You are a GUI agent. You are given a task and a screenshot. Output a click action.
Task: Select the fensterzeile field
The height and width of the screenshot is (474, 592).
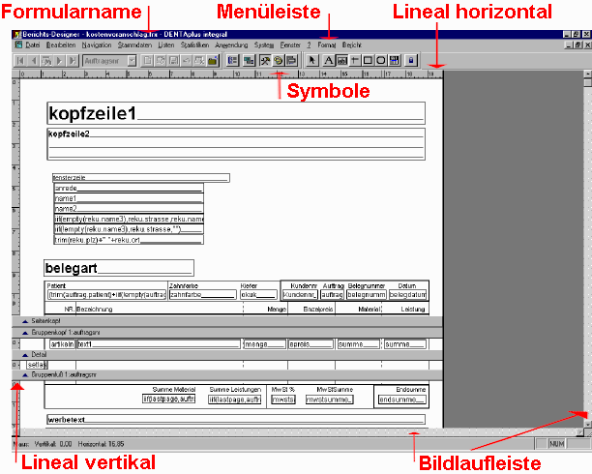(141, 178)
